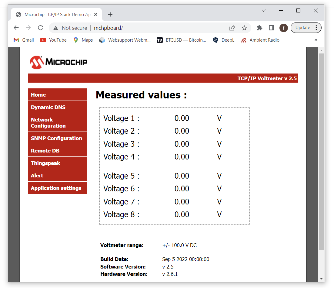Open Gmail bookmark

pos(24,40)
